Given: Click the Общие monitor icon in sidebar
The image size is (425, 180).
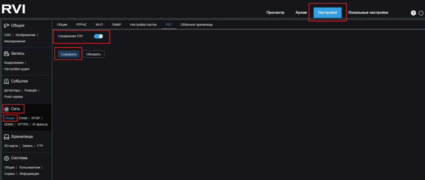Looking at the screenshot, I should [6, 26].
